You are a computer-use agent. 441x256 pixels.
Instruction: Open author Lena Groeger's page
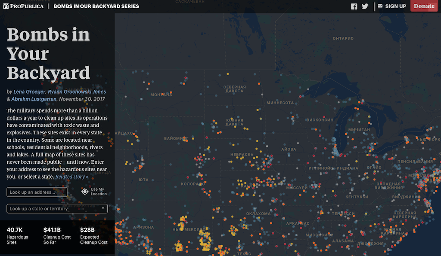click(x=29, y=91)
